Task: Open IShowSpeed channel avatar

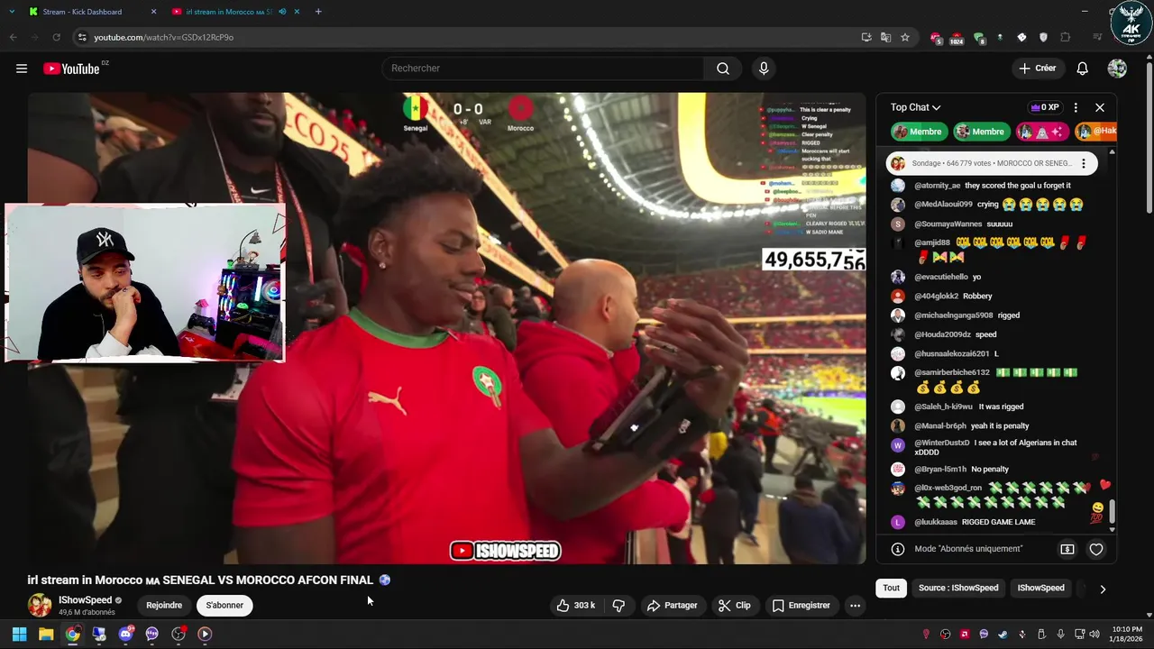Action: [x=40, y=606]
